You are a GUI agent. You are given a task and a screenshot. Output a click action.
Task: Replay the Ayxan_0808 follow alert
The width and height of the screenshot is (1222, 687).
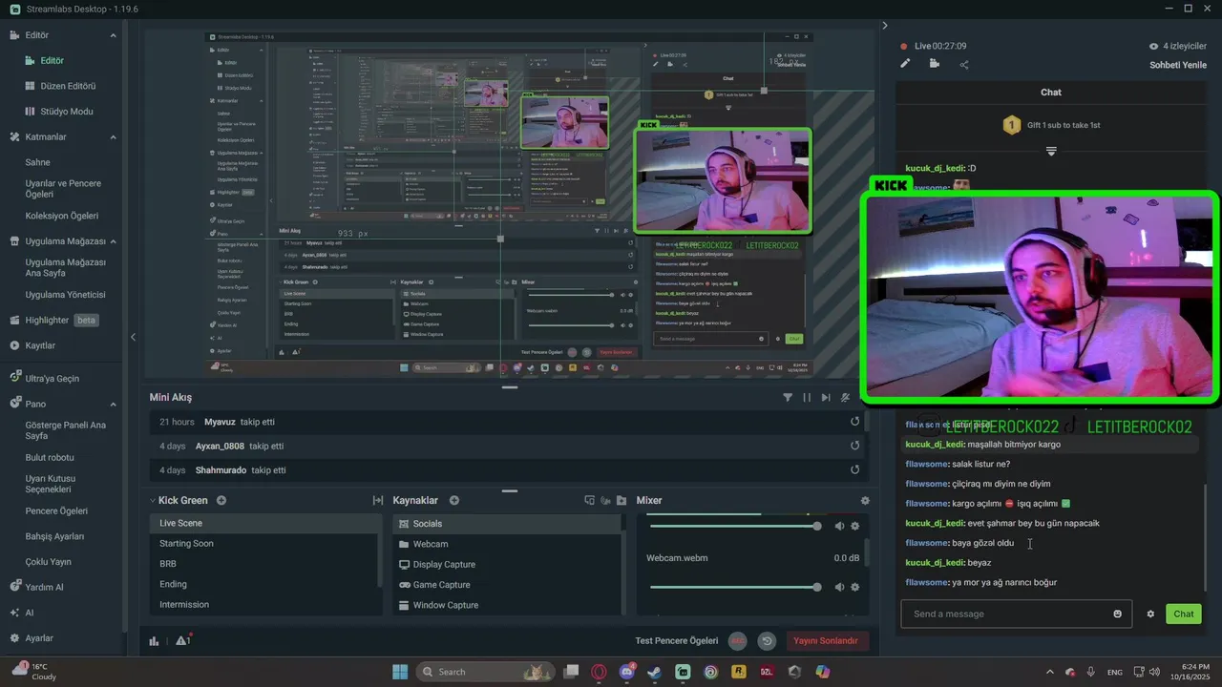click(x=854, y=446)
